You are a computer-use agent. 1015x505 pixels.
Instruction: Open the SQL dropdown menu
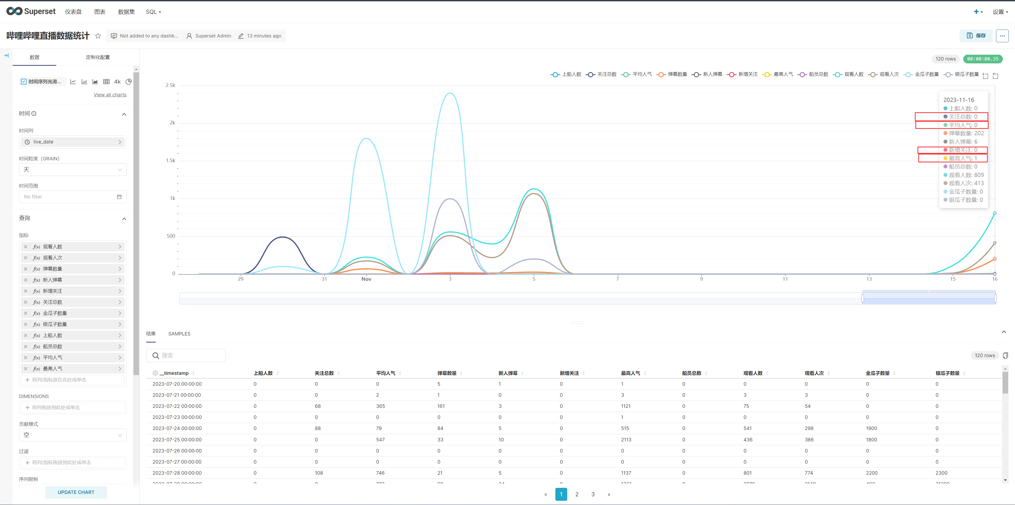click(153, 12)
